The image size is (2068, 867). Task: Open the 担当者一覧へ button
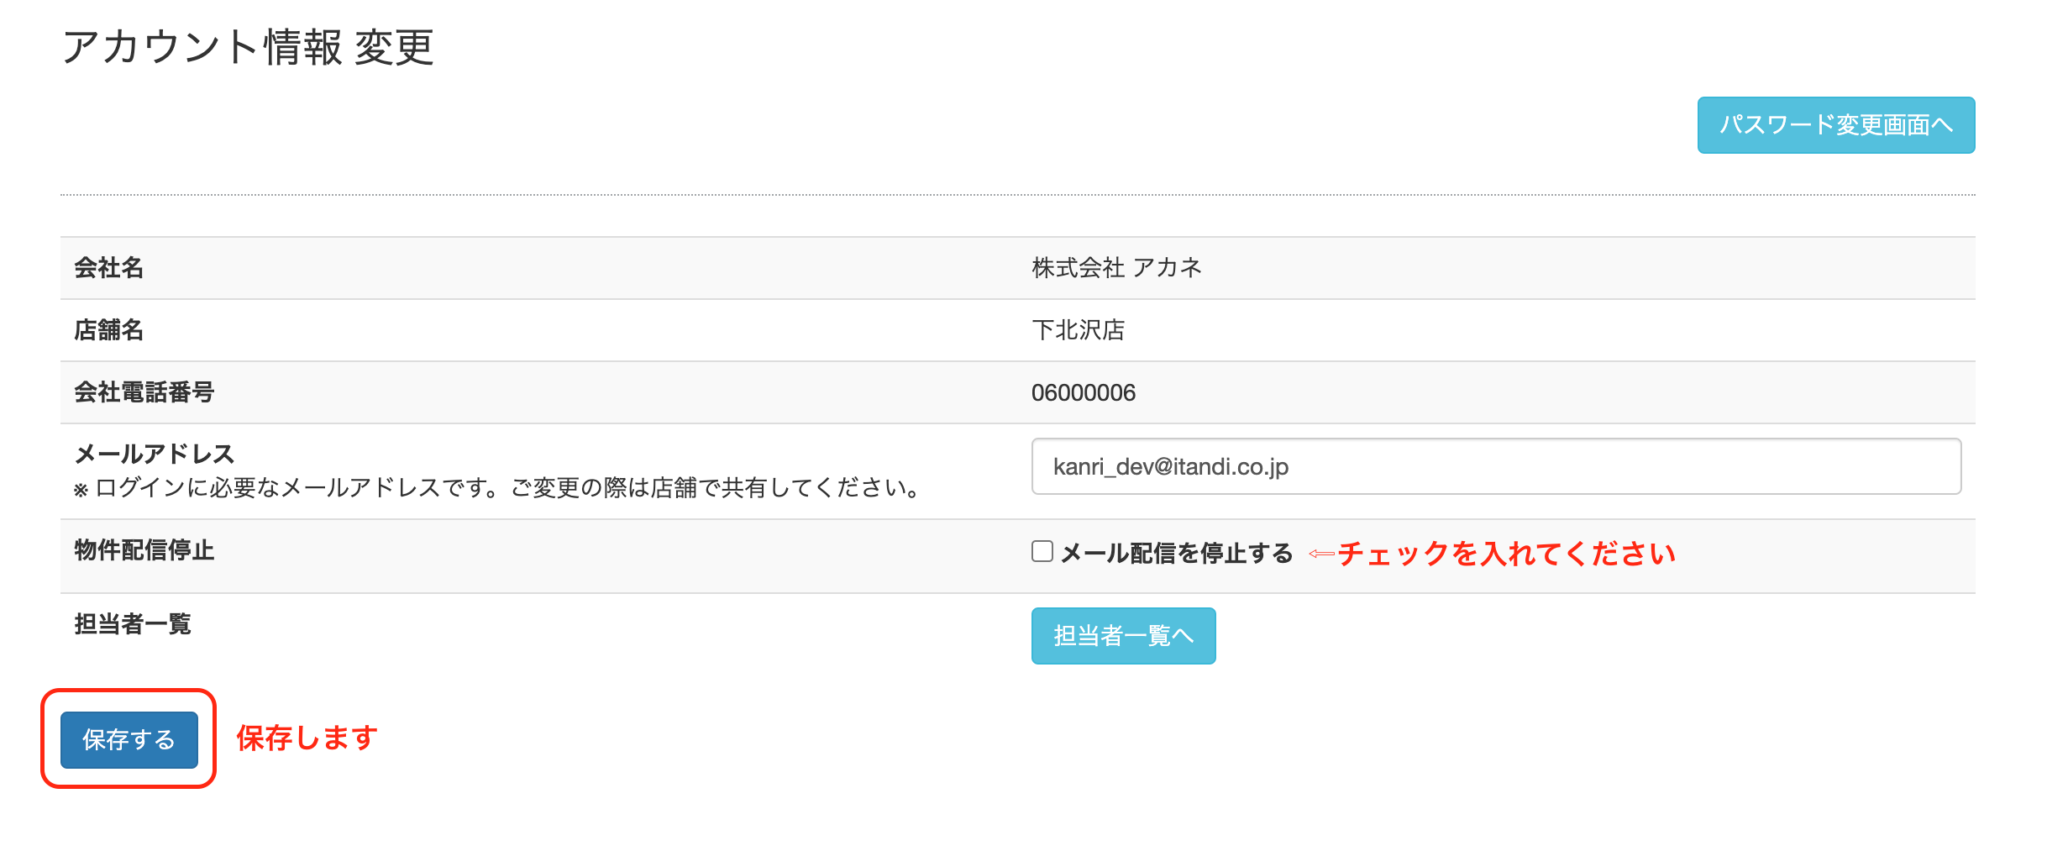(x=1123, y=636)
